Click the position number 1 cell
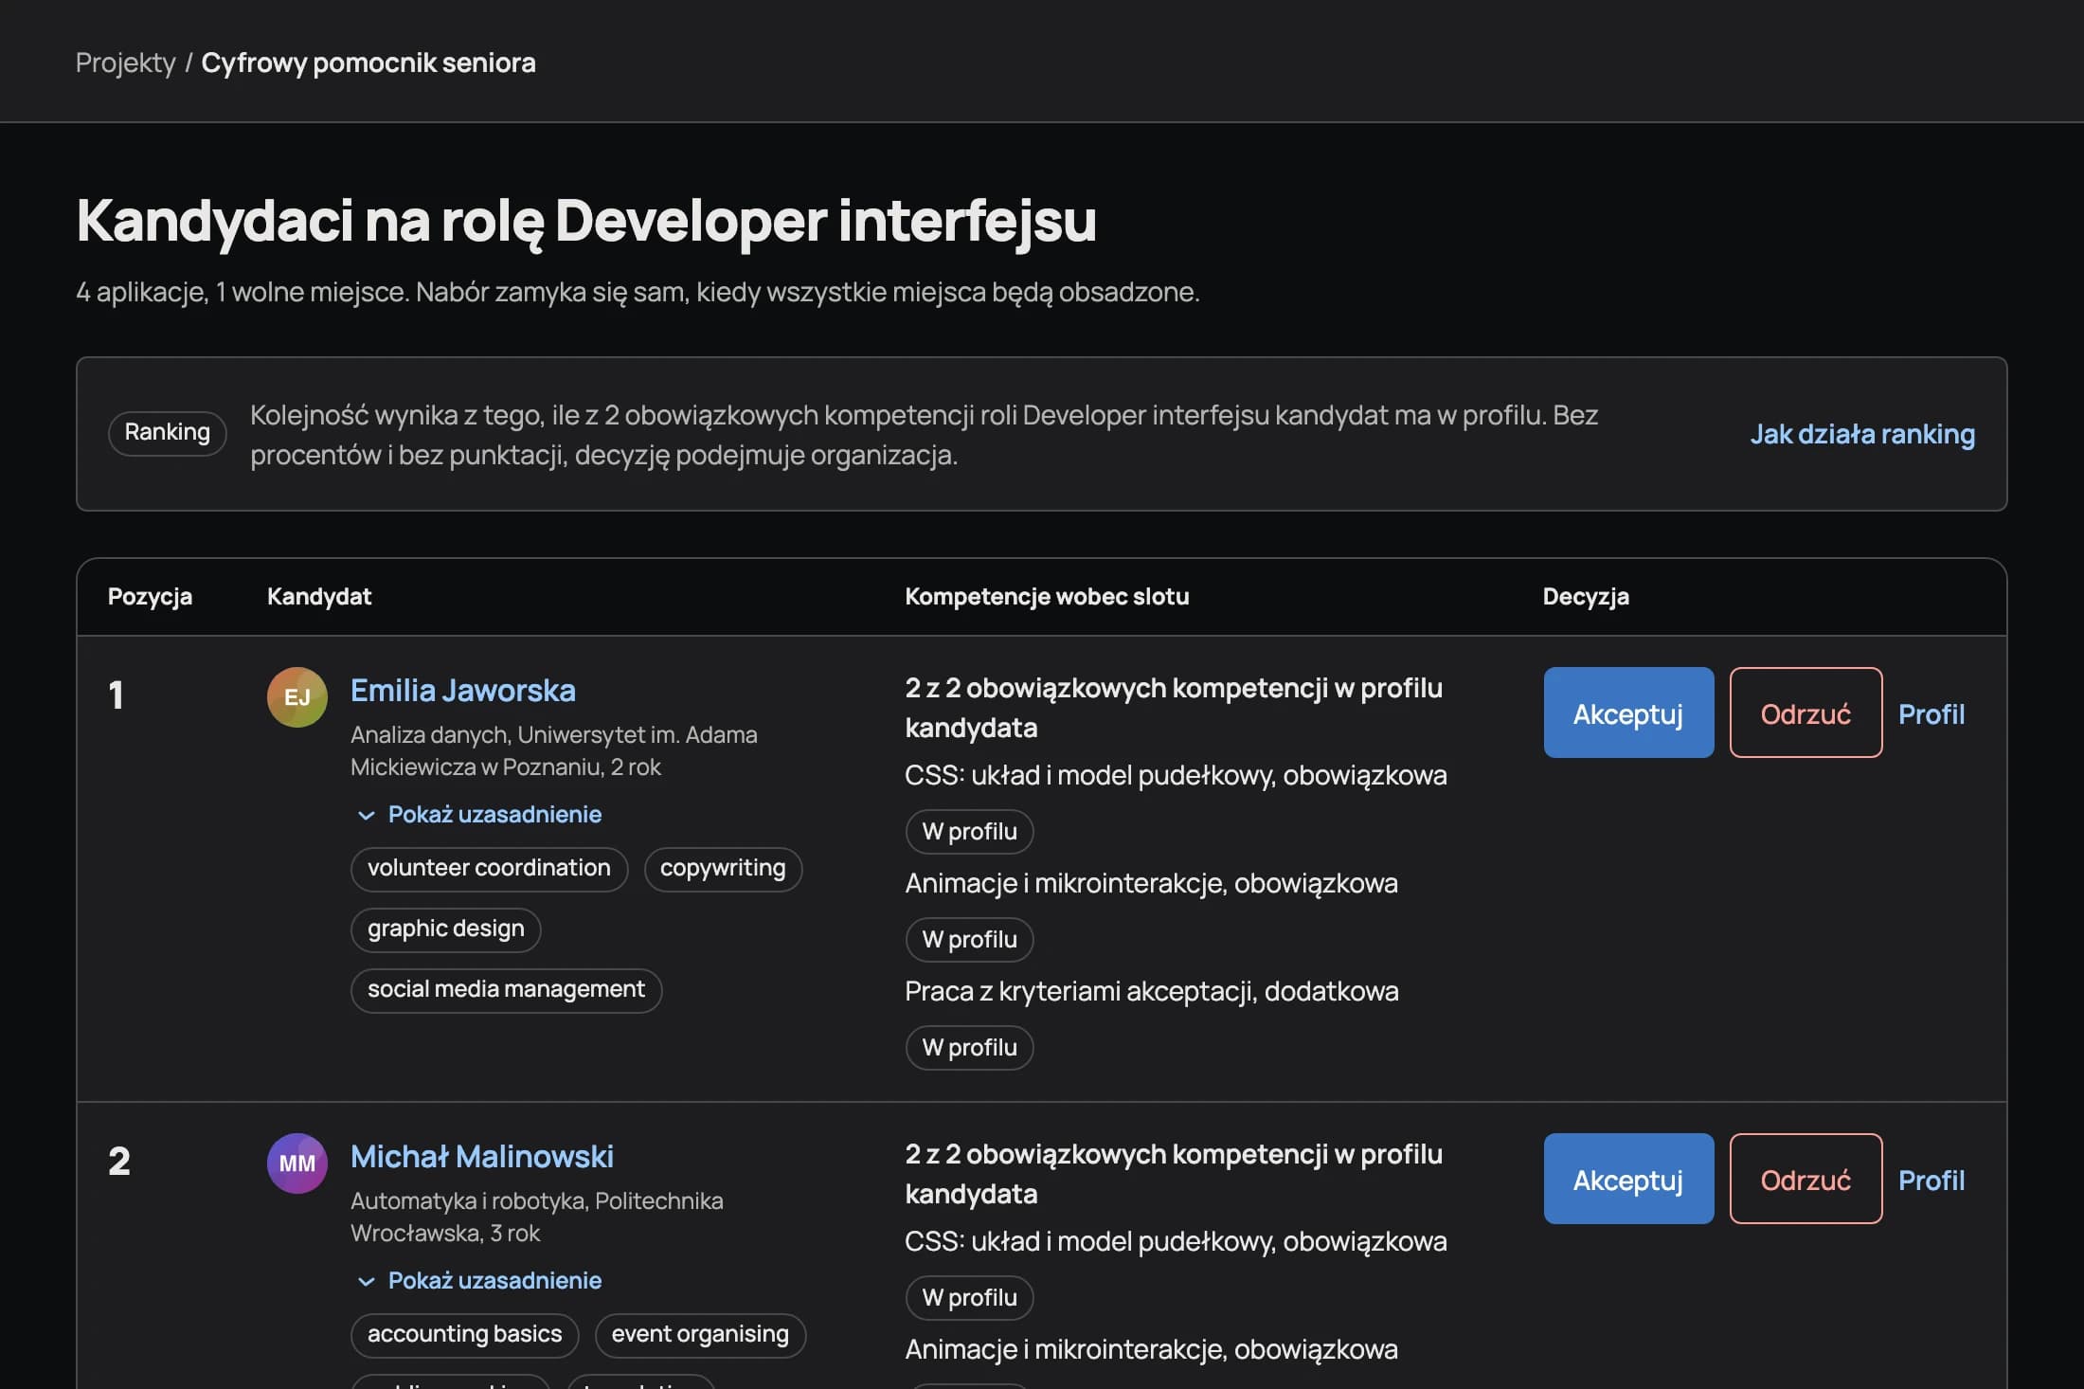Viewport: 2084px width, 1389px height. [116, 695]
